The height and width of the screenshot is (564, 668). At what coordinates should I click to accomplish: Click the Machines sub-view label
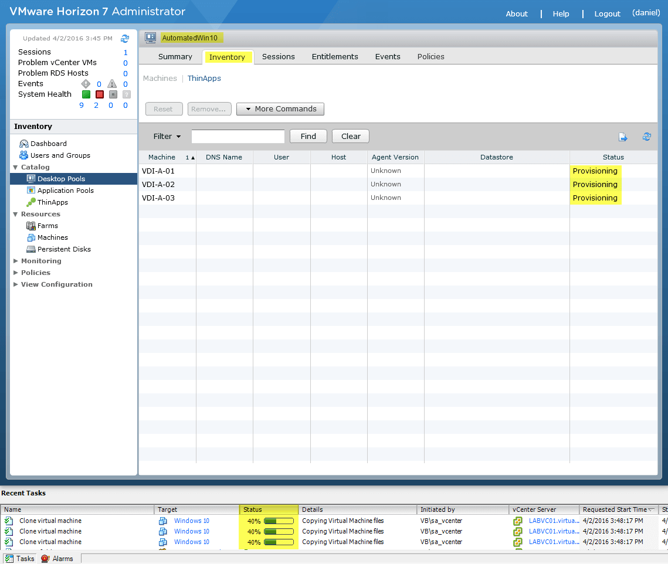[x=160, y=79]
